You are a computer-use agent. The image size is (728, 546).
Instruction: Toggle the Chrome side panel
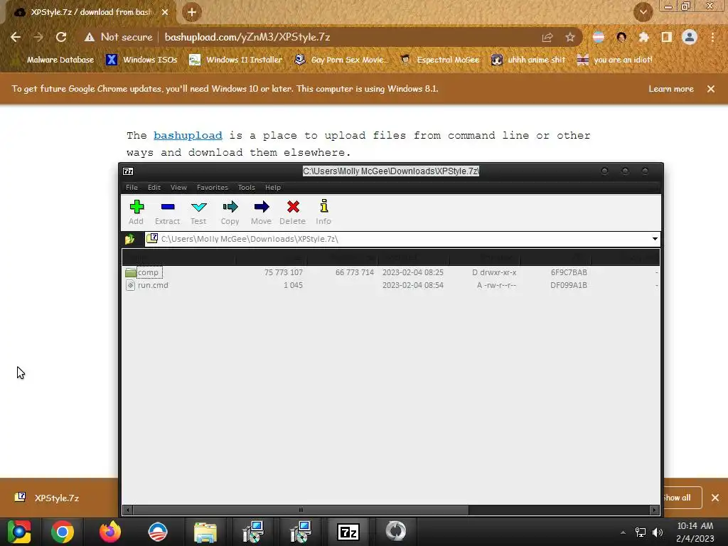[667, 37]
